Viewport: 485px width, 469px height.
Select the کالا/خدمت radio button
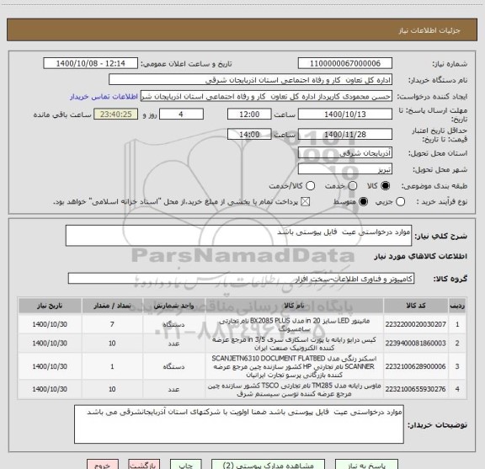[310, 186]
